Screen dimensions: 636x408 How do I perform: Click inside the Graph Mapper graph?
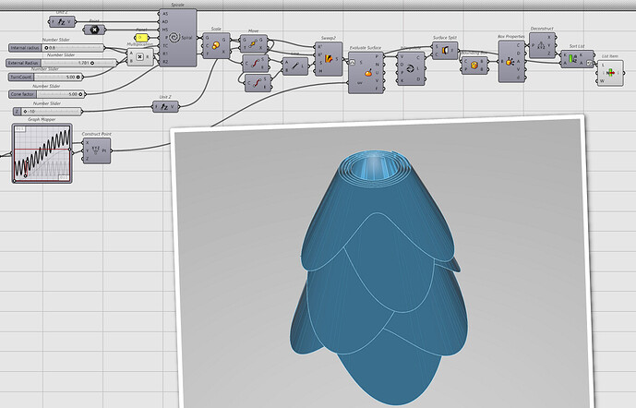point(42,153)
